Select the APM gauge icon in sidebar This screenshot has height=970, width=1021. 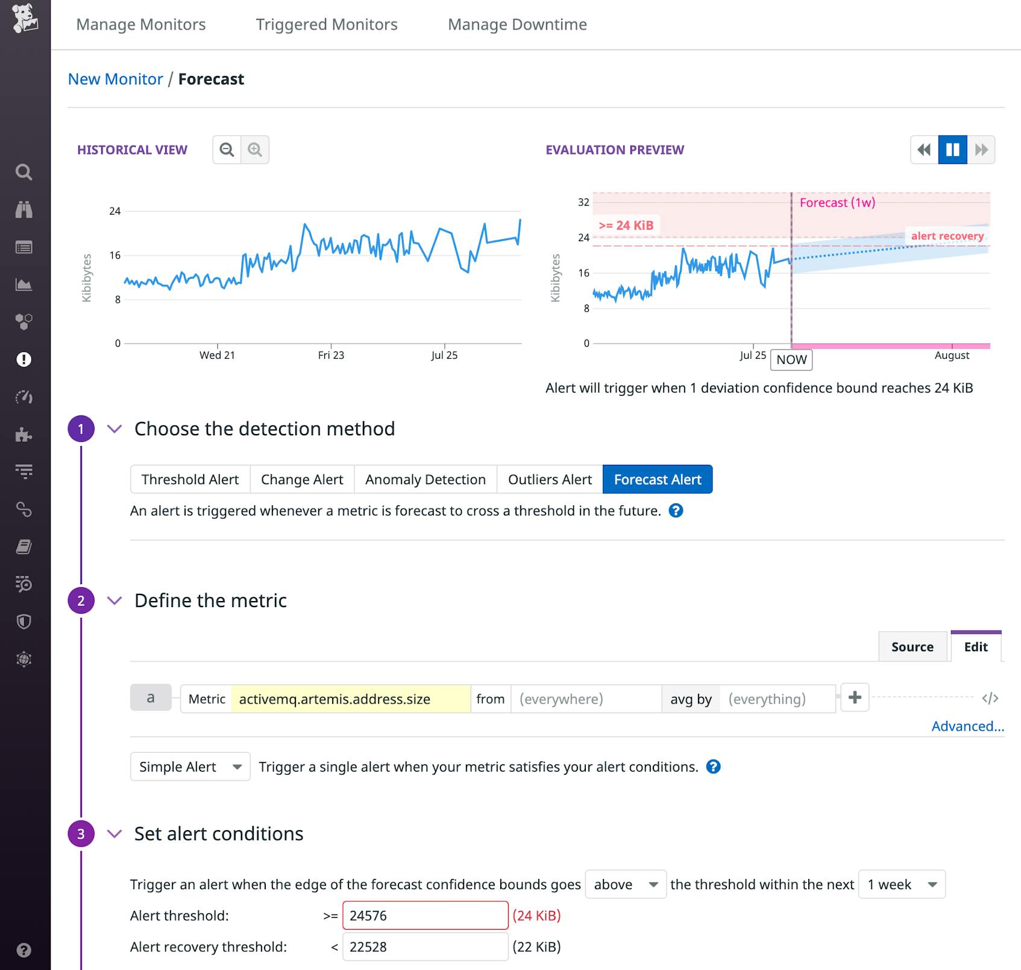point(24,397)
